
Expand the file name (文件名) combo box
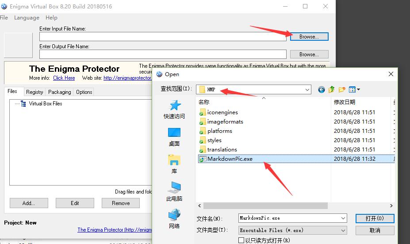343,218
